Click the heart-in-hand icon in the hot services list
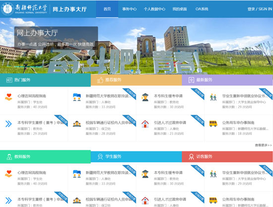The width and height of the screenshot is (273, 207). (8, 97)
